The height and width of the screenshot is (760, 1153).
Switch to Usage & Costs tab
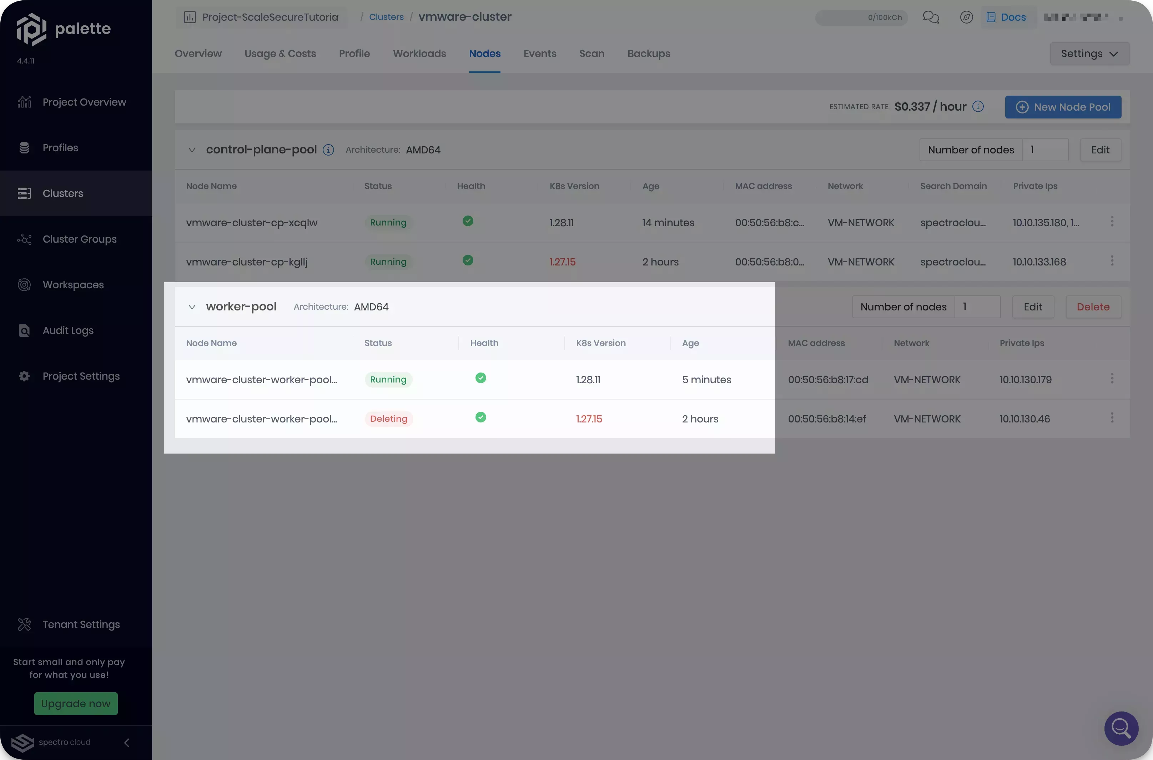[x=280, y=54]
